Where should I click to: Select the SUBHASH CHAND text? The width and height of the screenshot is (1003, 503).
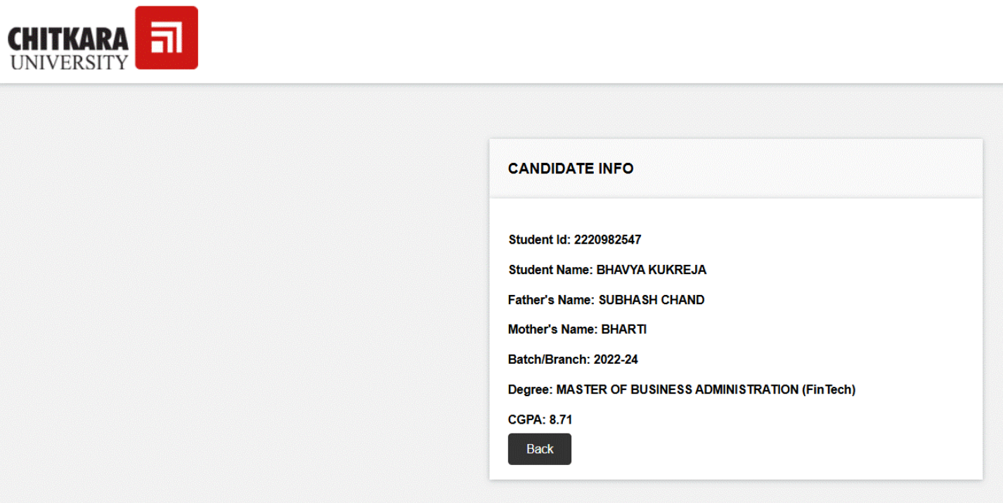[651, 300]
